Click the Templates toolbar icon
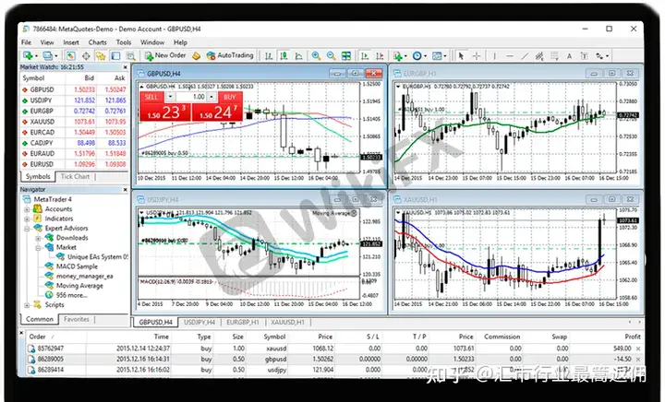The height and width of the screenshot is (402, 665). pyautogui.click(x=437, y=56)
